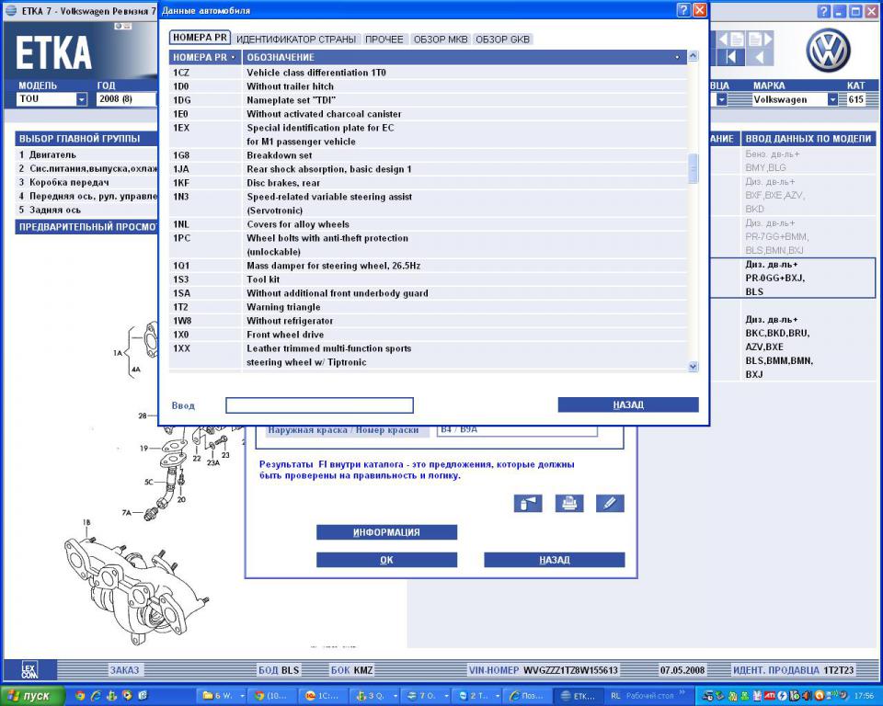
Task: Select the PR row 1DG Nameplate set TDI
Action: [x=428, y=100]
